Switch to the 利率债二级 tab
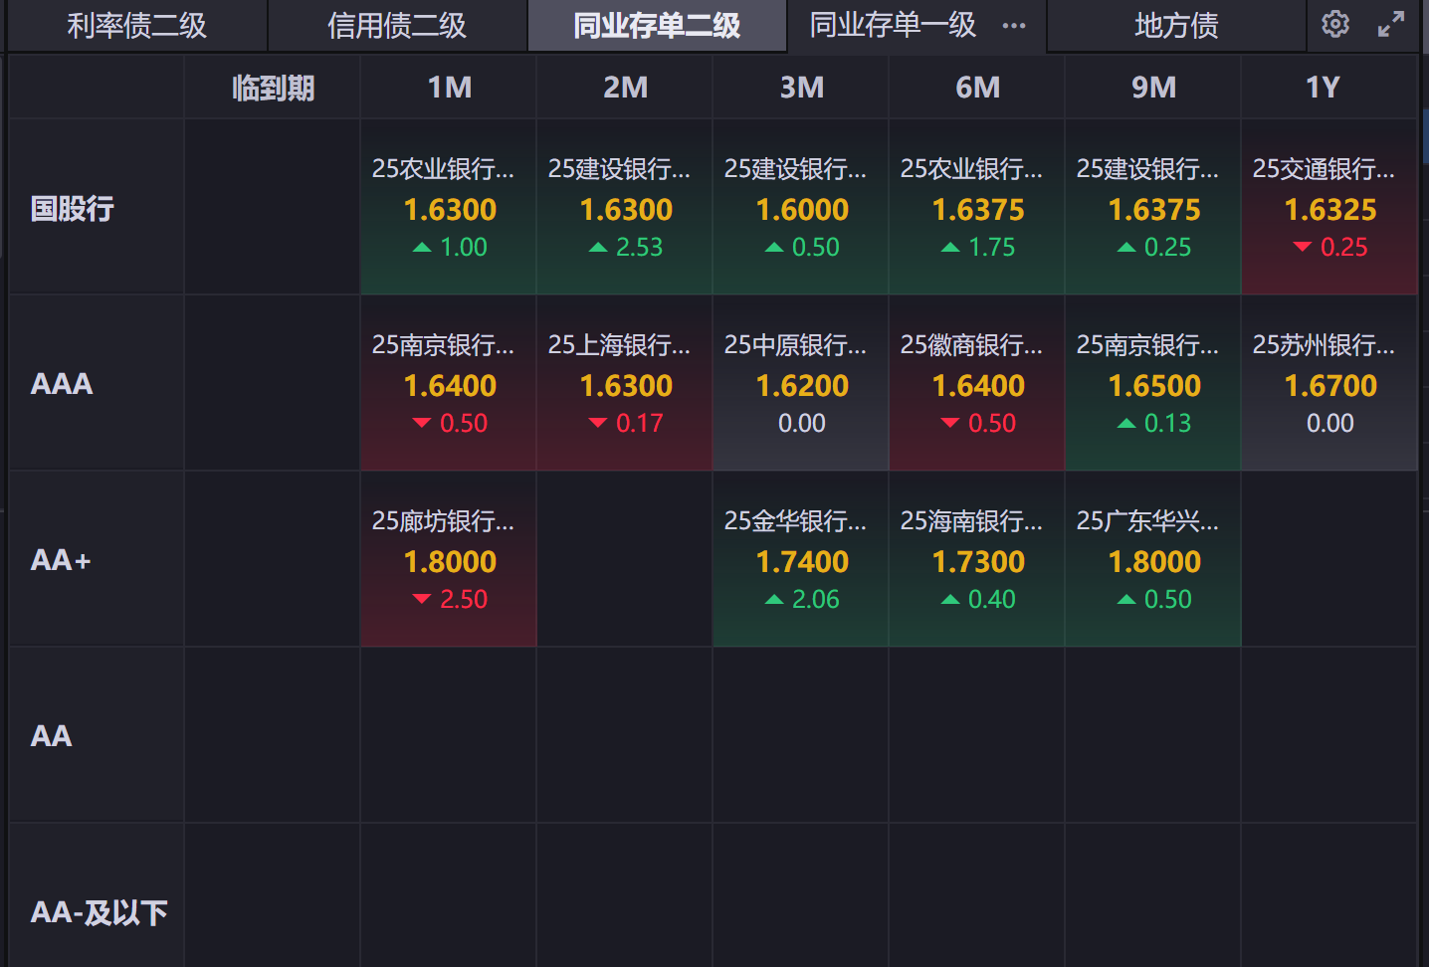 pos(136,26)
